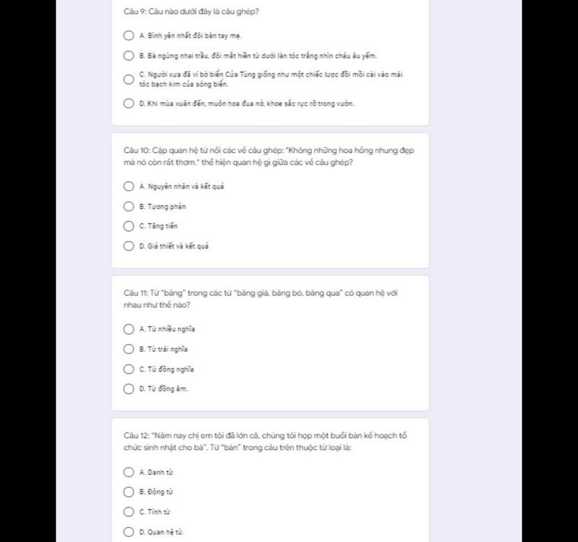
Task: Select option D 'Khi mùa xuân đến' in Câu 9
Action: [129, 103]
